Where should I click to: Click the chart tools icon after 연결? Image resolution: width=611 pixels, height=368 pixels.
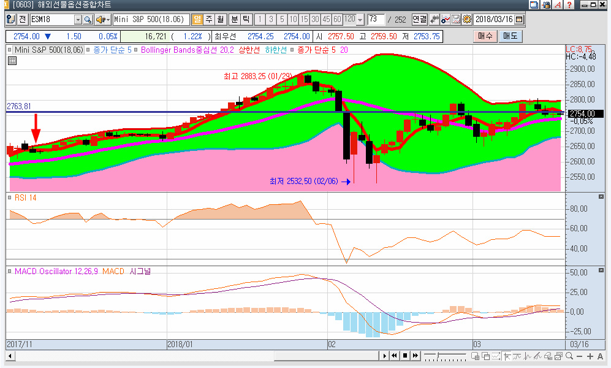(435, 19)
